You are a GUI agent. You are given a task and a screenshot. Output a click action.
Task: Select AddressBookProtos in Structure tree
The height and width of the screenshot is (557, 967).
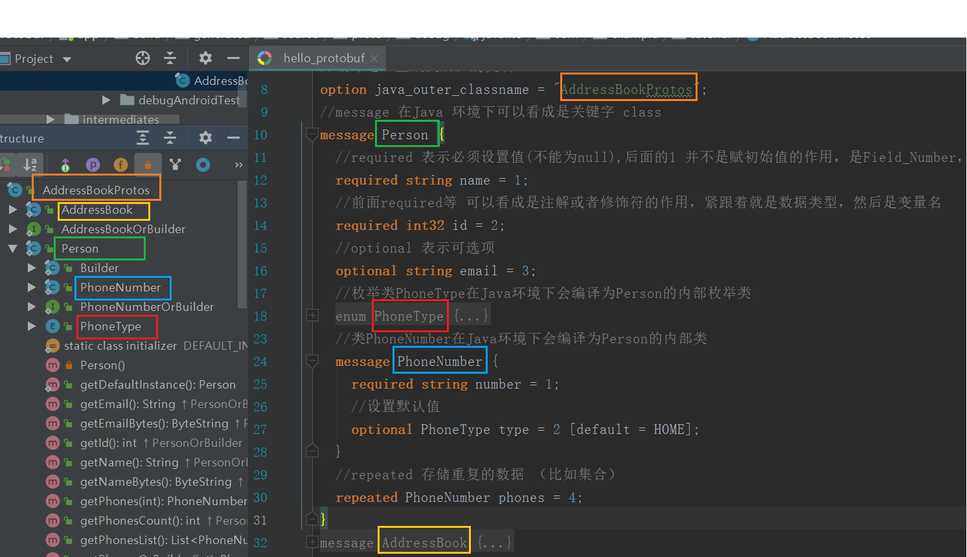click(96, 190)
